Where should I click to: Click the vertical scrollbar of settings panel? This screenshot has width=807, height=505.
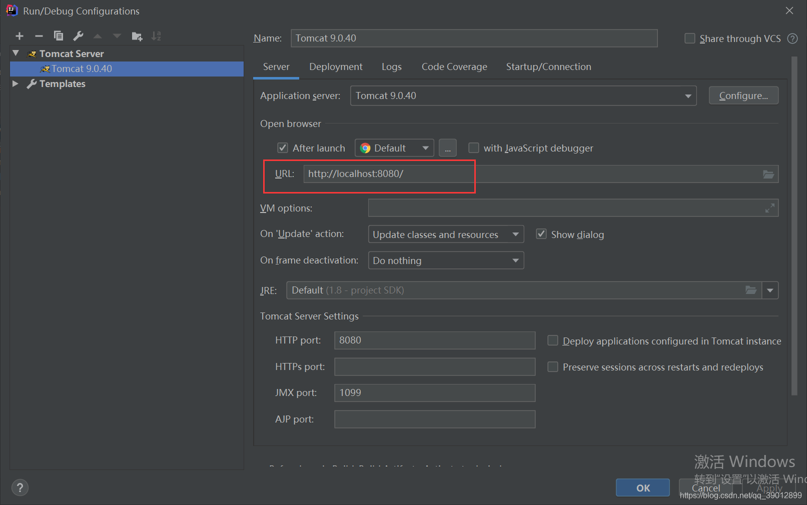pos(794,225)
